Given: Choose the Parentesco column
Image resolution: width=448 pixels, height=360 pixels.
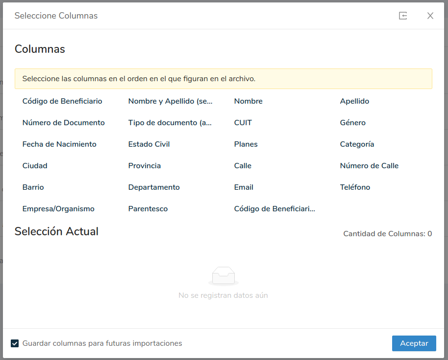Looking at the screenshot, I should [x=148, y=209].
